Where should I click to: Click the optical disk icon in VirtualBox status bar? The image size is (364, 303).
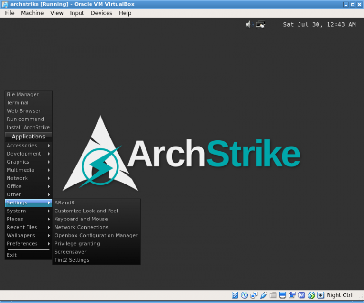coord(244,295)
